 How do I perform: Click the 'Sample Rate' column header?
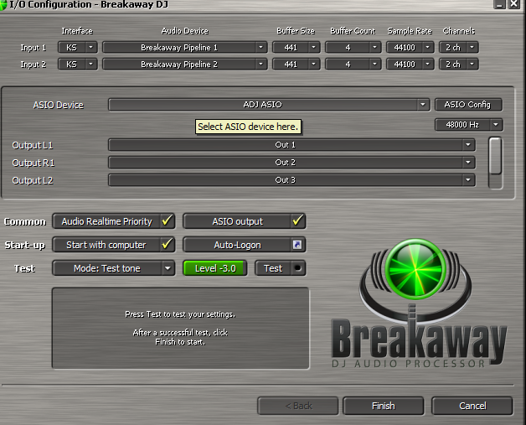410,31
